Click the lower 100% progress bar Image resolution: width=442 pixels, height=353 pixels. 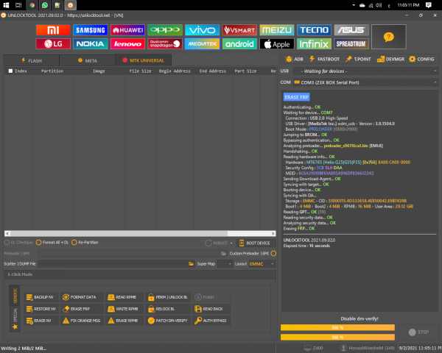[337, 337]
